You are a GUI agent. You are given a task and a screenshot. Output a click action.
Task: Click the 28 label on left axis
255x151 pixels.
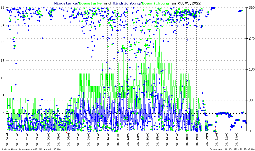pos(3,7)
